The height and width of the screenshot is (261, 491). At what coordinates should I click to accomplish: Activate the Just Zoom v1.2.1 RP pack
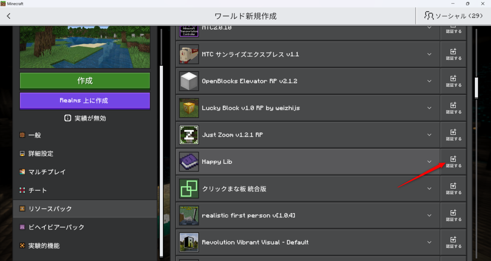(453, 135)
